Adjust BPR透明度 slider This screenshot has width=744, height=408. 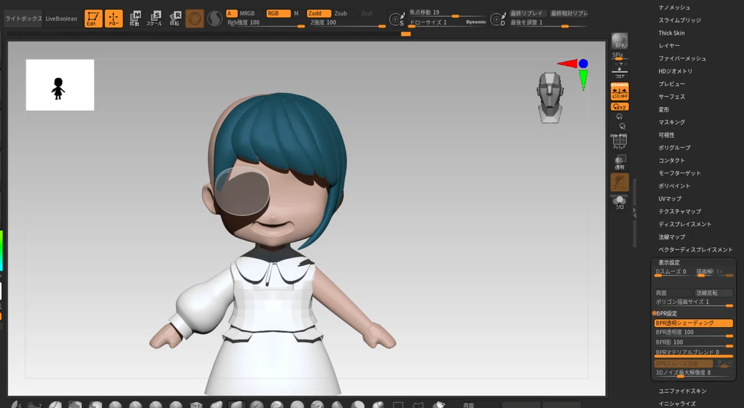point(694,332)
